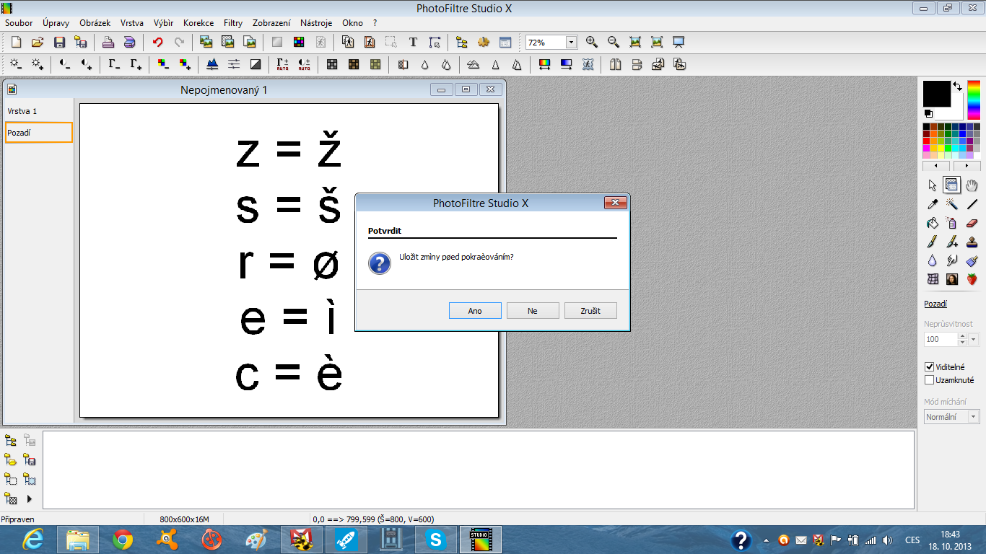
Task: Pick the Eraser tool
Action: pyautogui.click(x=972, y=223)
